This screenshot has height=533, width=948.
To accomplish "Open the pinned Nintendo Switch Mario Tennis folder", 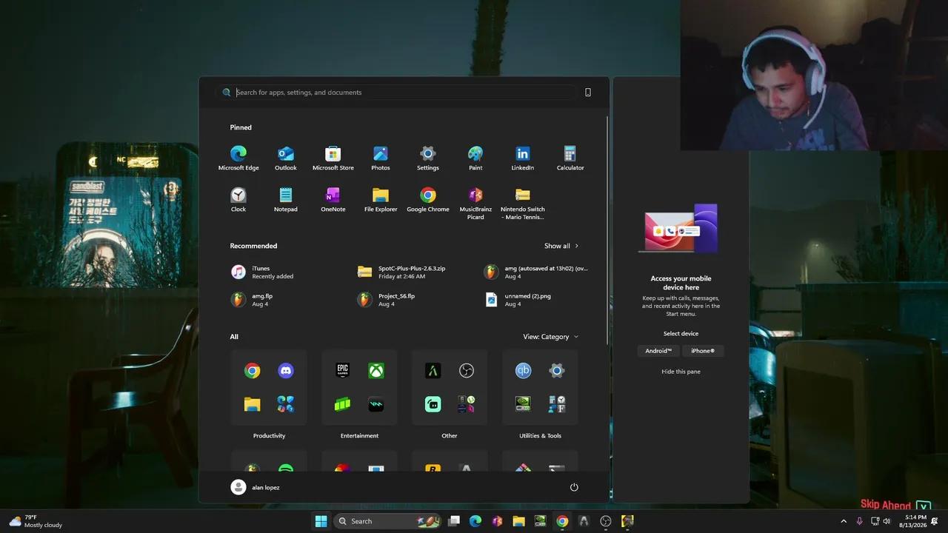I will pos(523,203).
